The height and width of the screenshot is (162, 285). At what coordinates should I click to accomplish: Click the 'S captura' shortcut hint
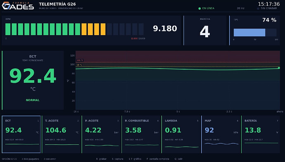117,159
